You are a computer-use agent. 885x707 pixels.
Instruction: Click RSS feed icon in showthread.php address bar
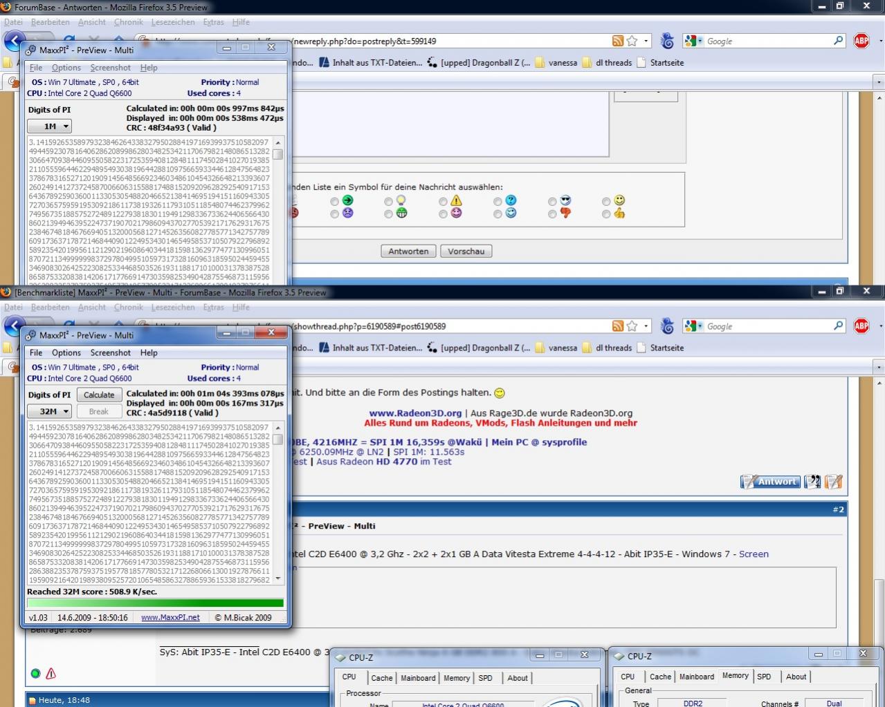(x=618, y=326)
